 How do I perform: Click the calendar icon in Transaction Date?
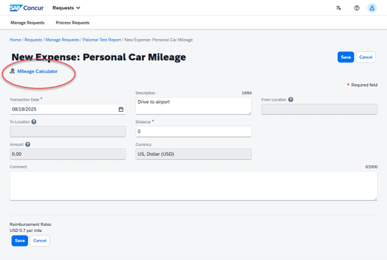click(121, 109)
